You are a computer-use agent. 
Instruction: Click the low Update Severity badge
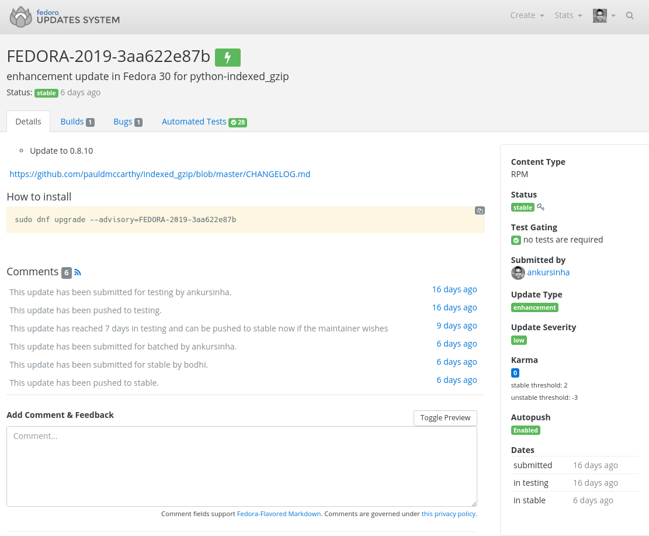point(519,340)
